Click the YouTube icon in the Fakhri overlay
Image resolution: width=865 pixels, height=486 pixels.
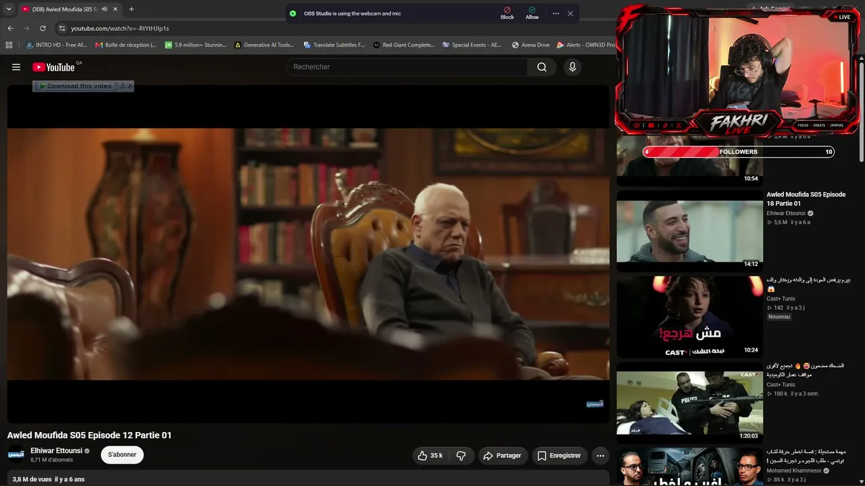[651, 125]
